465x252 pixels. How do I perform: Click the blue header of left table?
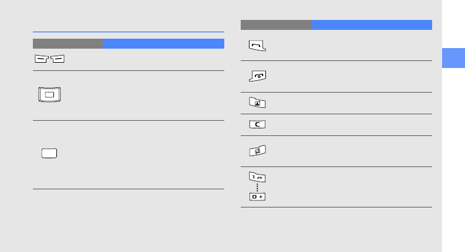click(x=163, y=43)
